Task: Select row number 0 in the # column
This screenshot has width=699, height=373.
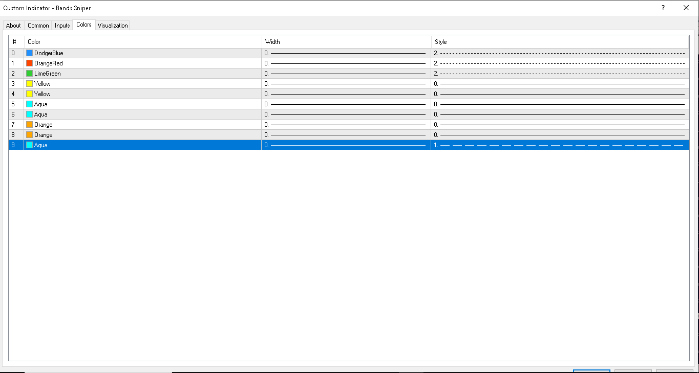Action: (16, 53)
